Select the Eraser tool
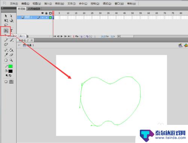Image resolution: width=188 pixels, height=143 pixels. (x=11, y=55)
